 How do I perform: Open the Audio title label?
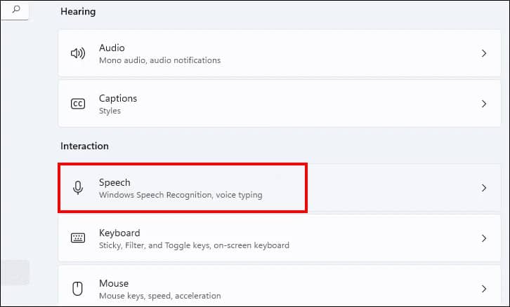[112, 48]
